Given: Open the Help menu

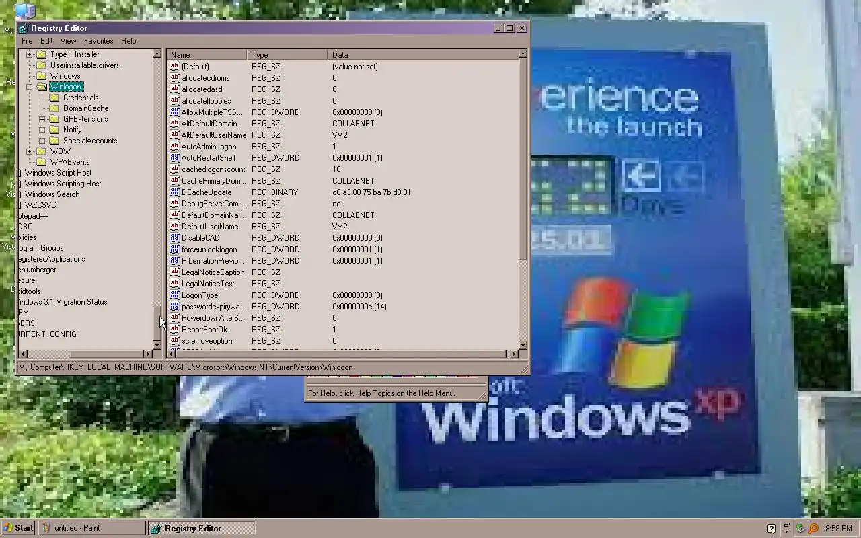Looking at the screenshot, I should pos(128,41).
